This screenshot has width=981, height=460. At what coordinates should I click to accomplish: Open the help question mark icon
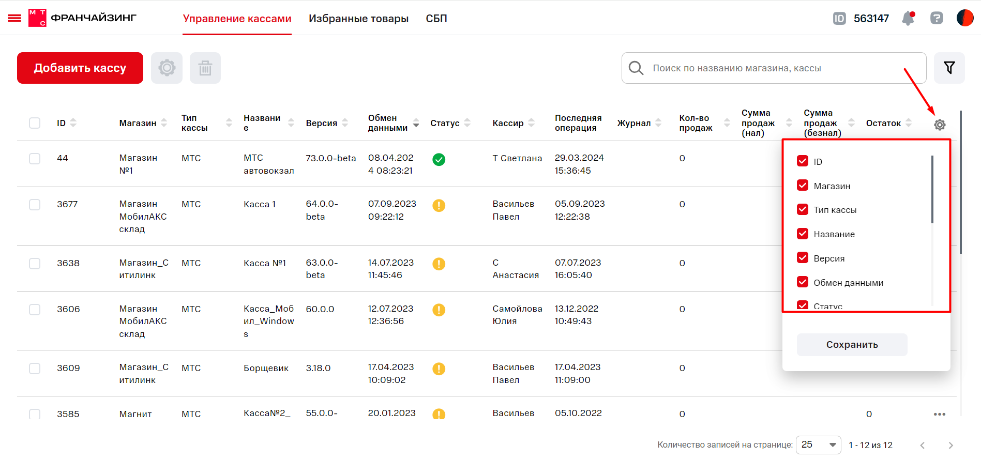[937, 19]
